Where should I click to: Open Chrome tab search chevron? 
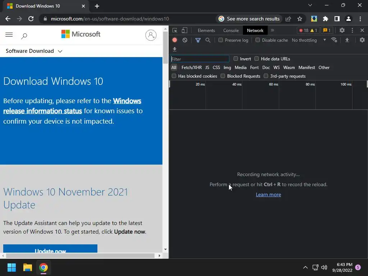click(310, 5)
